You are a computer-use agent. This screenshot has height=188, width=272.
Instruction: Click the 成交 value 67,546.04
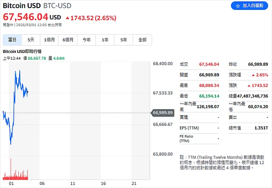point(209,64)
